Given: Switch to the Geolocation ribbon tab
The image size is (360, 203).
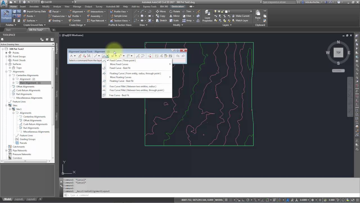Looking at the screenshot, I should coord(177,6).
